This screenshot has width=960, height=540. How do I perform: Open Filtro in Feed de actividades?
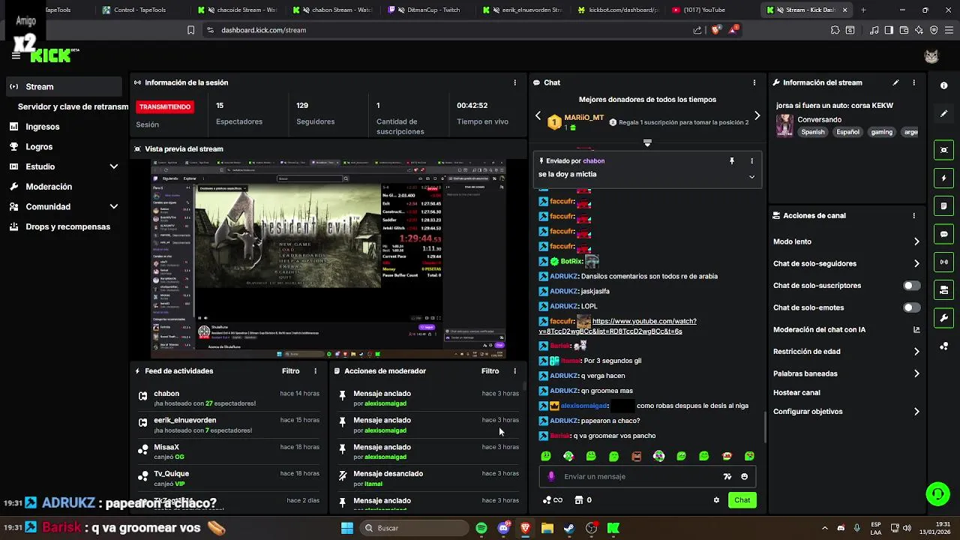[x=290, y=371]
